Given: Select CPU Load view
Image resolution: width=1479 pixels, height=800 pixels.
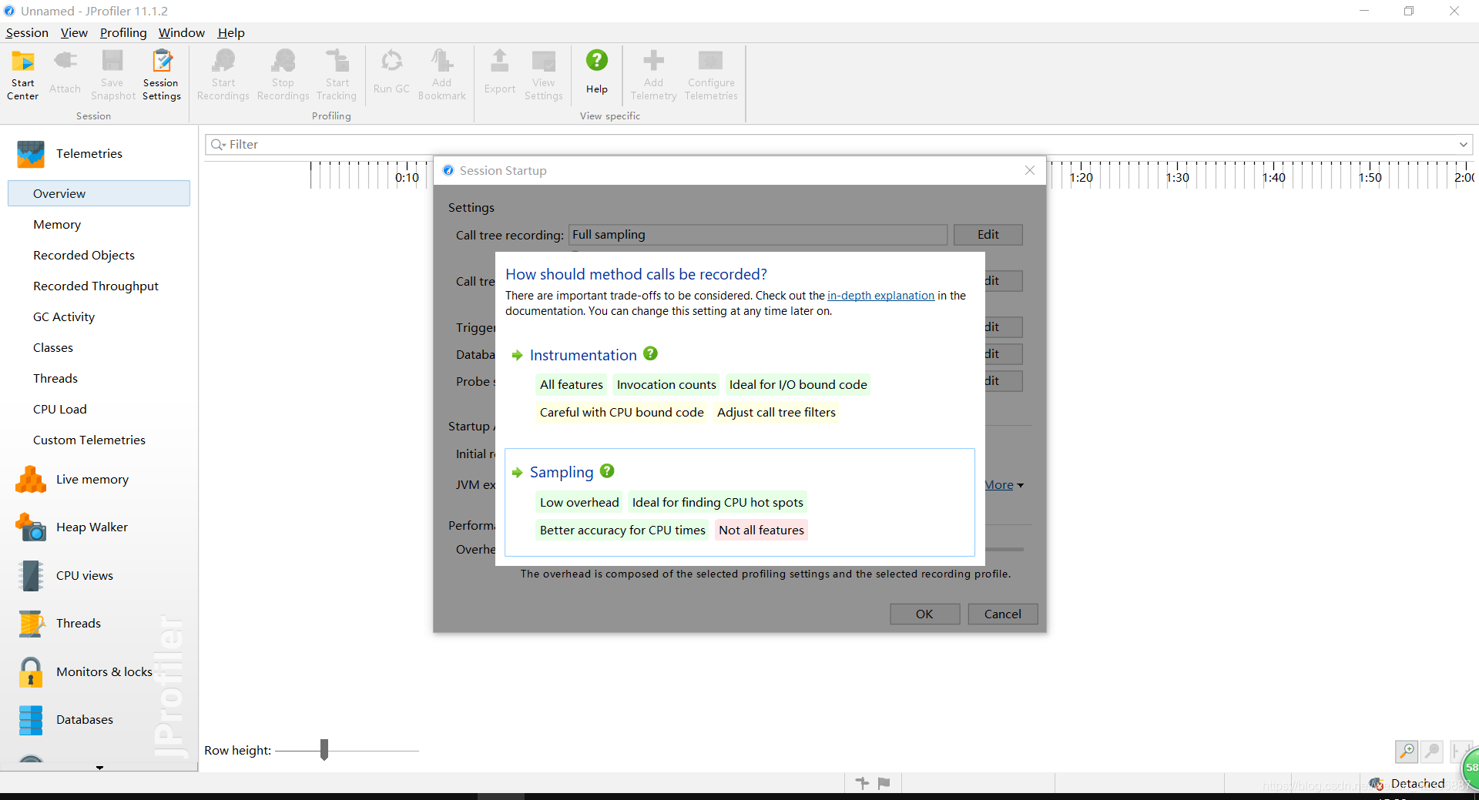Looking at the screenshot, I should click(60, 409).
